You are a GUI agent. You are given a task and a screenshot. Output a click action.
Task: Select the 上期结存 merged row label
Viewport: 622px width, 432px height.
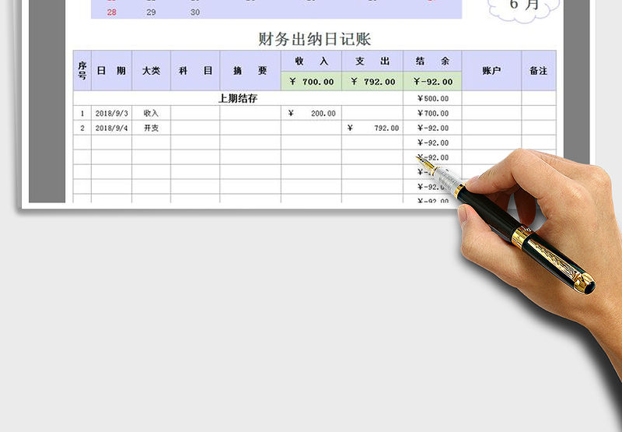(x=238, y=99)
